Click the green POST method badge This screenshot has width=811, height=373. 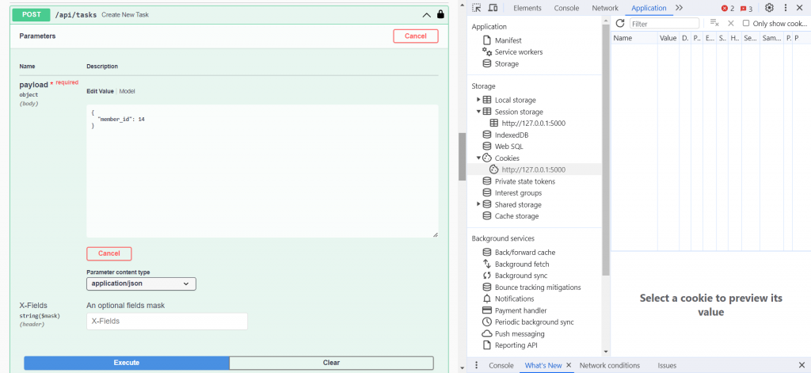[31, 14]
